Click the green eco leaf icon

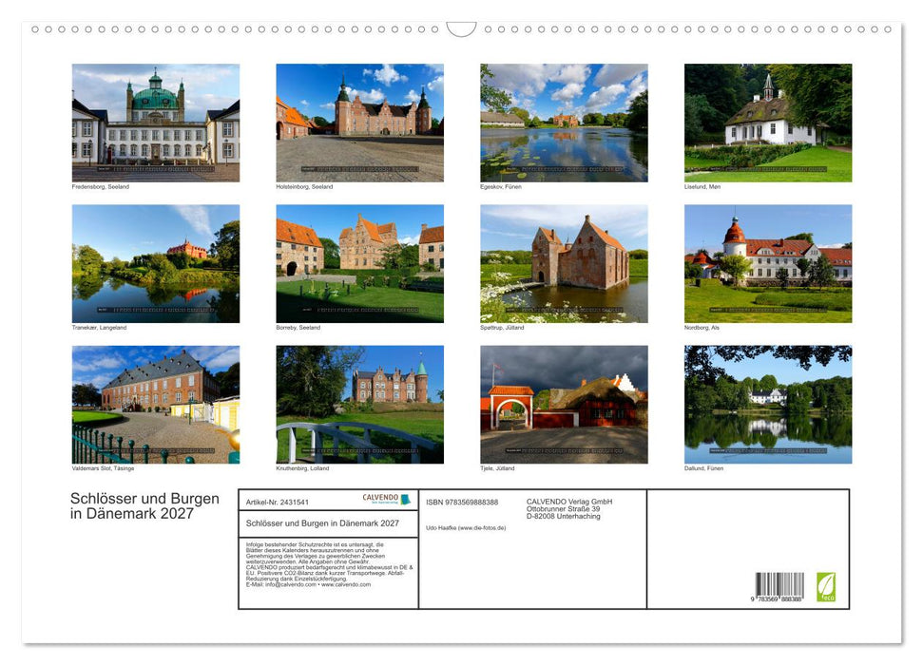click(825, 587)
